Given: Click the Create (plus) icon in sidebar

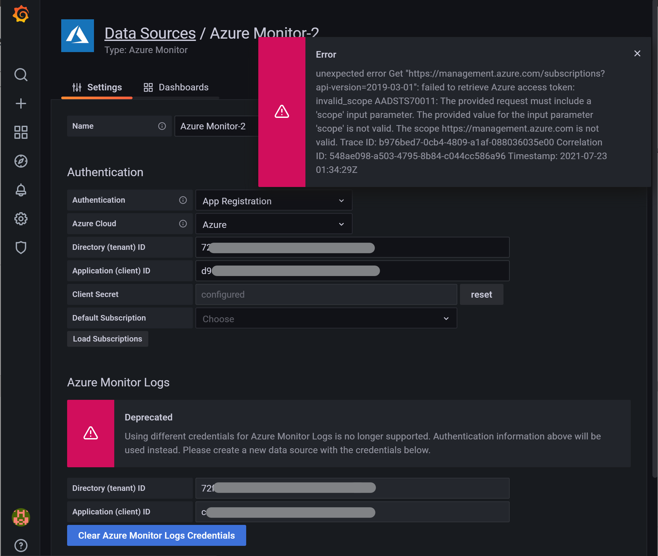Looking at the screenshot, I should coord(21,103).
